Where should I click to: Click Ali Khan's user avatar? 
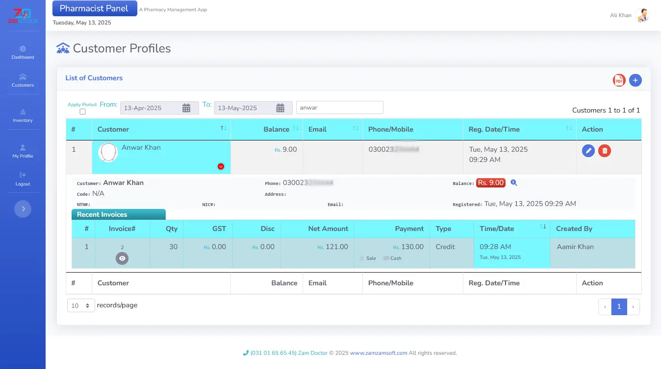coord(642,16)
